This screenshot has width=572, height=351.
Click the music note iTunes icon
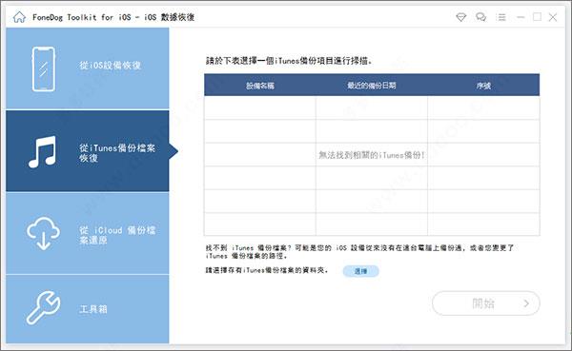tap(43, 152)
